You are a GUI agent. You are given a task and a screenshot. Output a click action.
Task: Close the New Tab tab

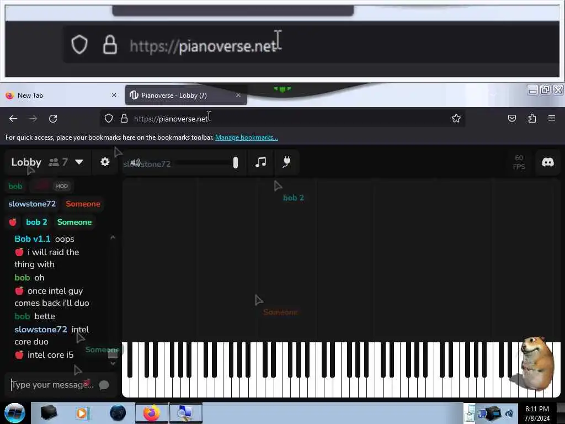(x=114, y=95)
